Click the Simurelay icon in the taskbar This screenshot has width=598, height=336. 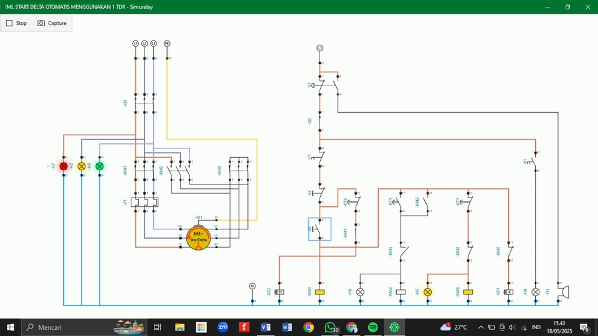point(394,327)
